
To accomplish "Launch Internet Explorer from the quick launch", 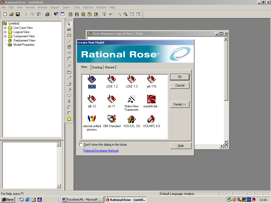I will pyautogui.click(x=28, y=200).
